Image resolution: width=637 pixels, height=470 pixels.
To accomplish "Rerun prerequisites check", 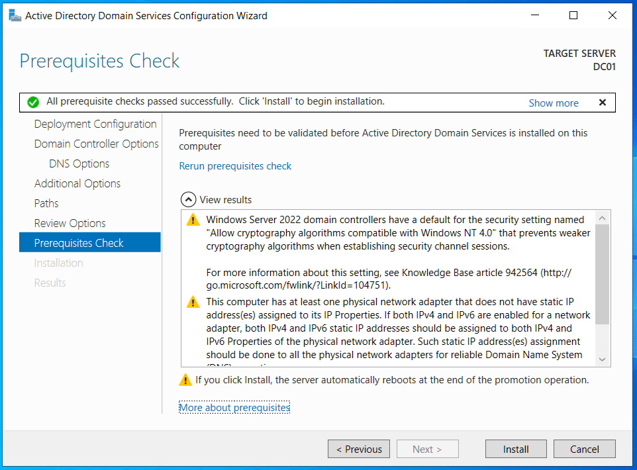I will 235,166.
